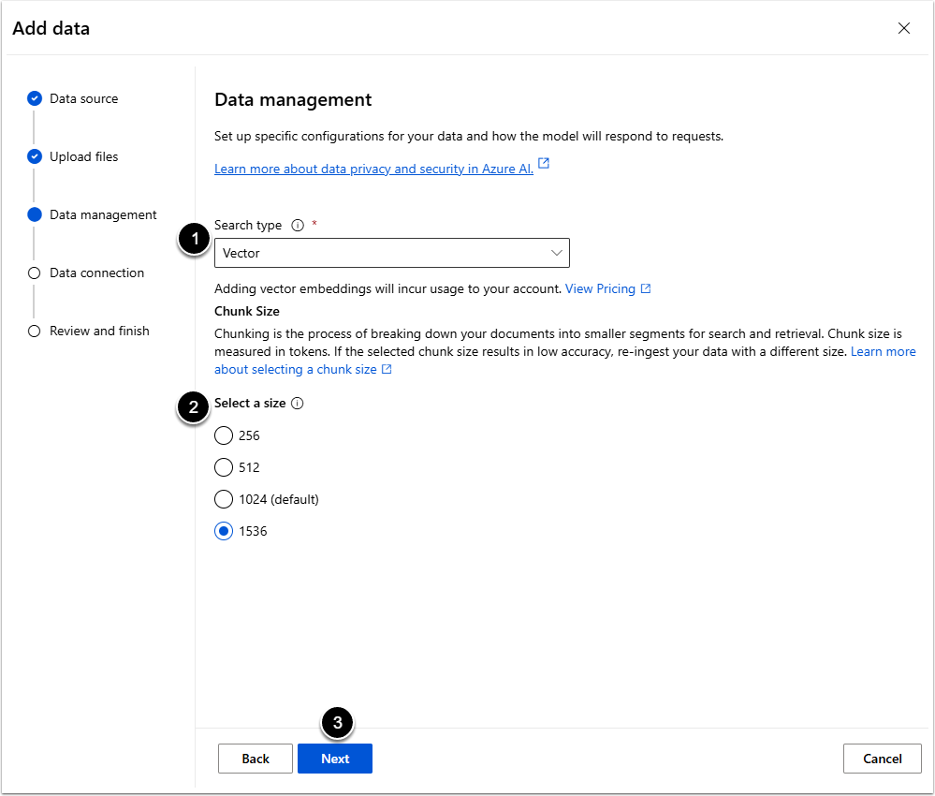Viewport: 935px width, 796px height.
Task: Click the Data connection step circle
Action: pos(35,273)
